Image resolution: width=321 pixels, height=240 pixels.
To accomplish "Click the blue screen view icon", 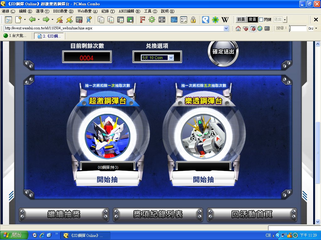I will pyautogui.click(x=174, y=20).
